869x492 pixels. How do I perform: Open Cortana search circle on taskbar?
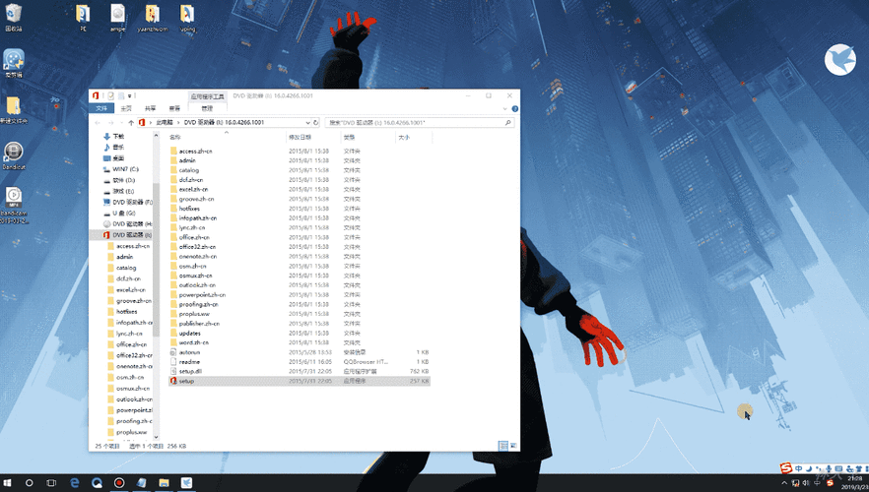[x=30, y=482]
